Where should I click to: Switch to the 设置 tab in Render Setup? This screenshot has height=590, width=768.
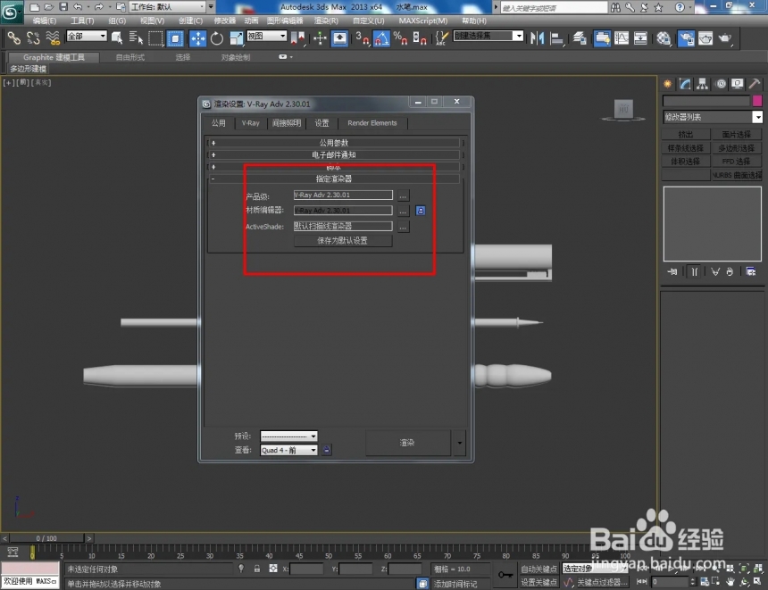321,123
